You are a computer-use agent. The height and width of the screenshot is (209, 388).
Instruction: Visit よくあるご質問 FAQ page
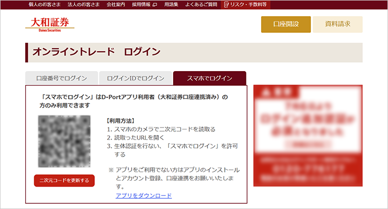tap(201, 4)
